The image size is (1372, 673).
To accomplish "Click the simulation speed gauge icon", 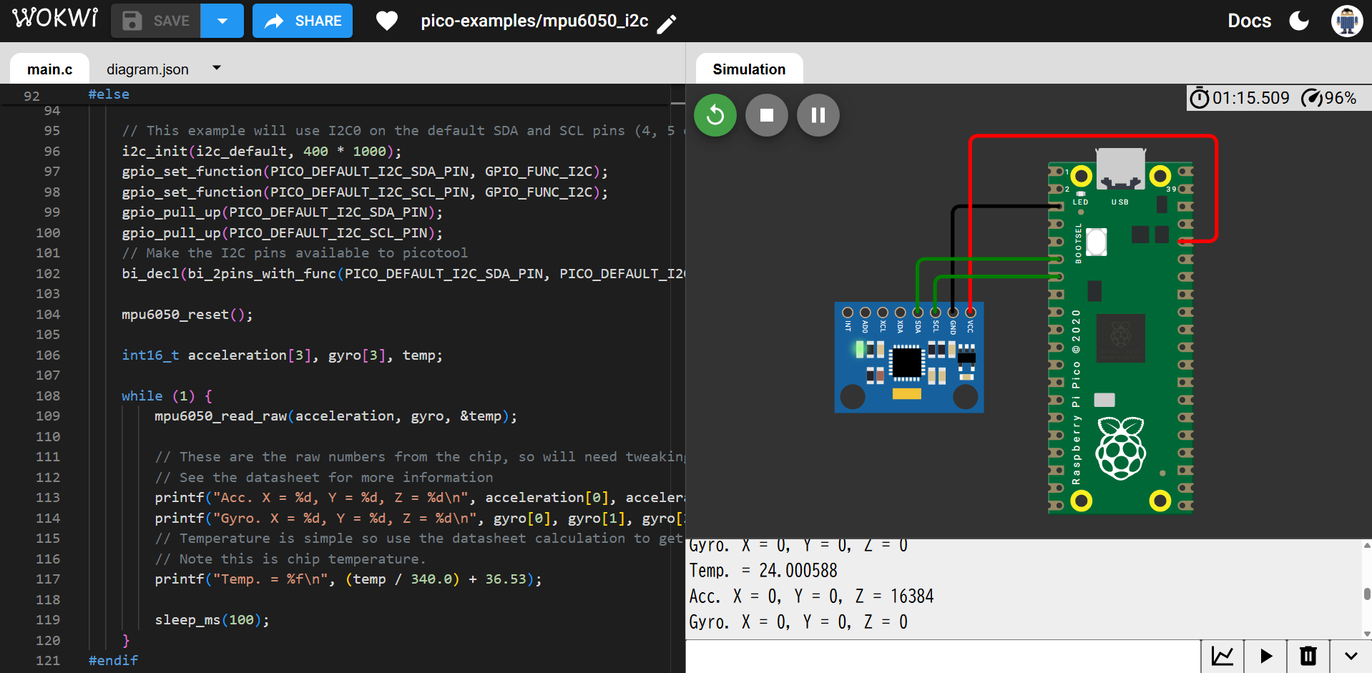I will 1312,98.
